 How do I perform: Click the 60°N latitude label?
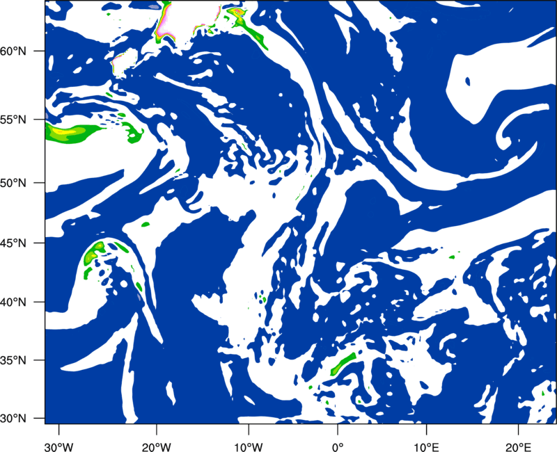(13, 51)
